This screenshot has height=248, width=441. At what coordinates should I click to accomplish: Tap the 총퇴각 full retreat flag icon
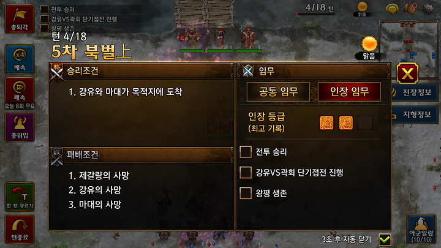20,19
